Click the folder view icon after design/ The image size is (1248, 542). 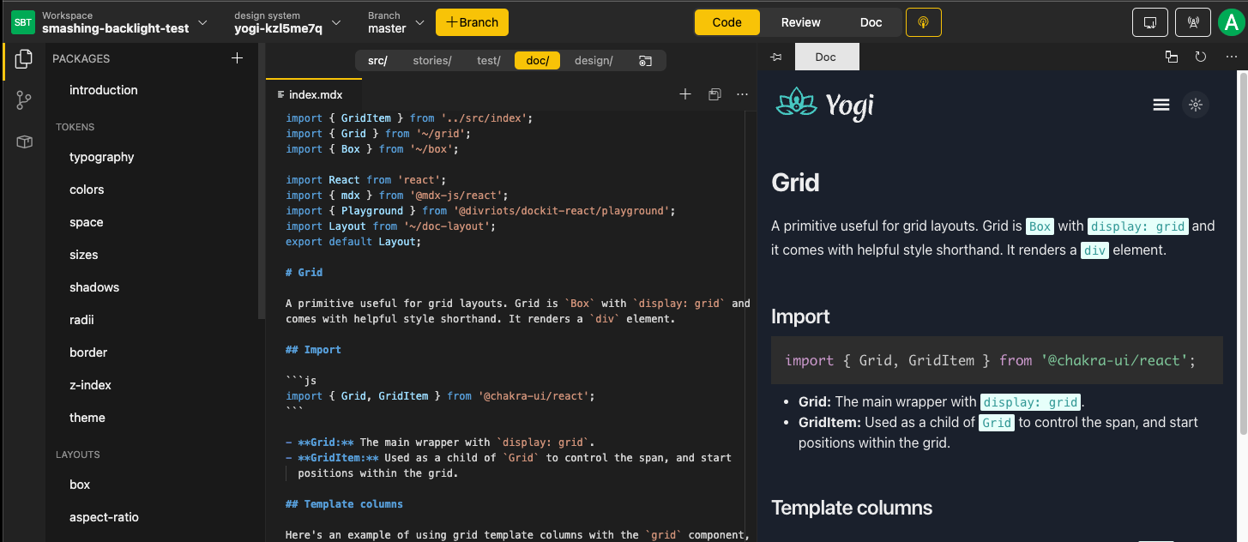click(645, 61)
